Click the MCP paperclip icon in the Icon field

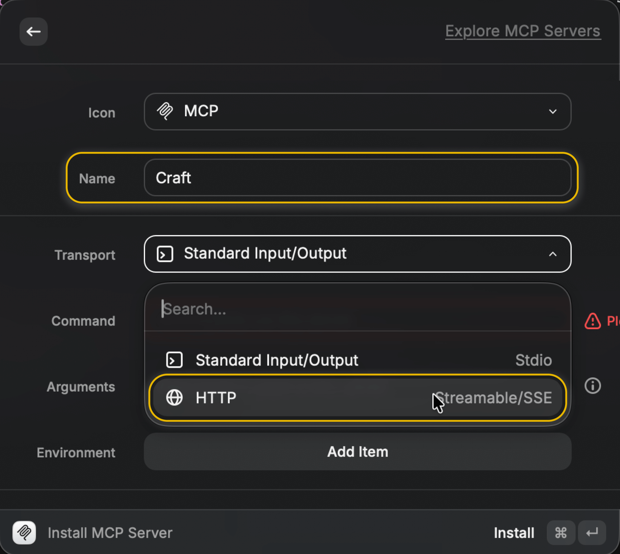pyautogui.click(x=165, y=111)
